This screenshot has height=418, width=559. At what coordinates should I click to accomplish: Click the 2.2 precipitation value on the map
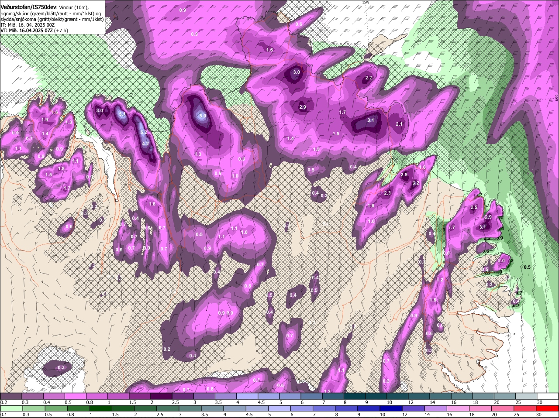point(368,78)
